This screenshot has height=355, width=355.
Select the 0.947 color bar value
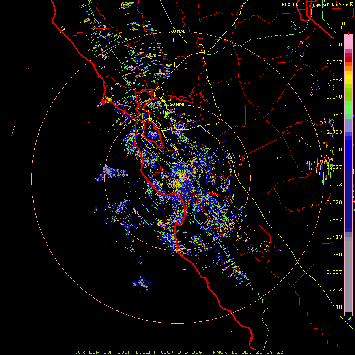click(334, 62)
